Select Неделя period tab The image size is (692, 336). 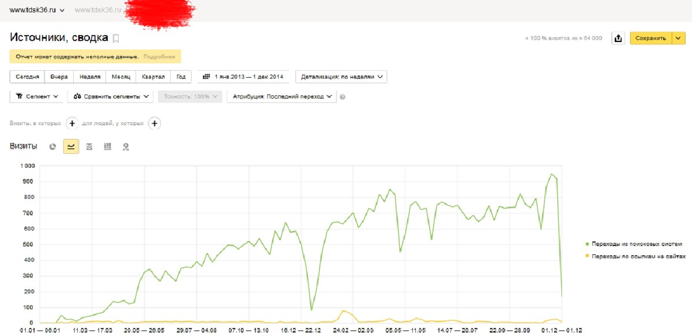(90, 77)
